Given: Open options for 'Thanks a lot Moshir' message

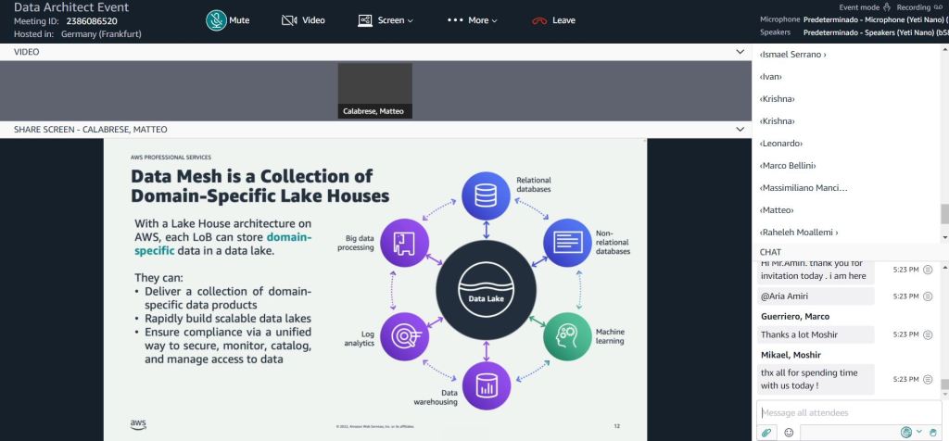Looking at the screenshot, I should (x=928, y=334).
